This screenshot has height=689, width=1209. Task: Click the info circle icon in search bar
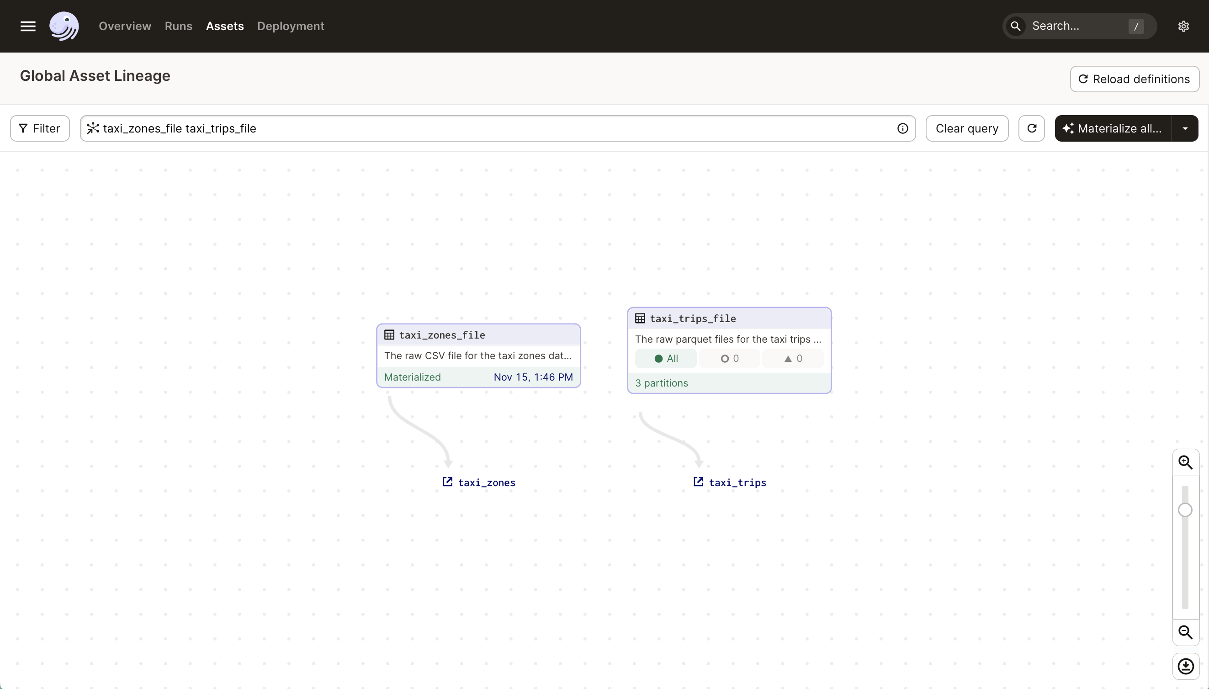click(902, 128)
